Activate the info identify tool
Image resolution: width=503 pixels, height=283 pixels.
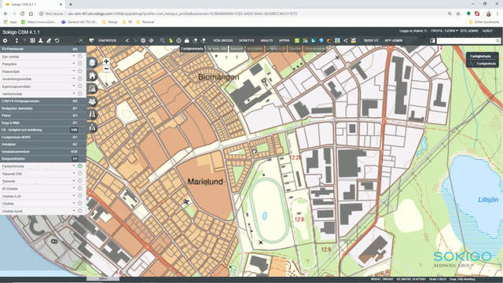click(x=178, y=40)
